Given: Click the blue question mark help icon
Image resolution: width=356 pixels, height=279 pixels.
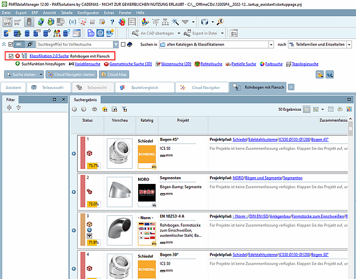Looking at the screenshot, I should pyautogui.click(x=112, y=22).
